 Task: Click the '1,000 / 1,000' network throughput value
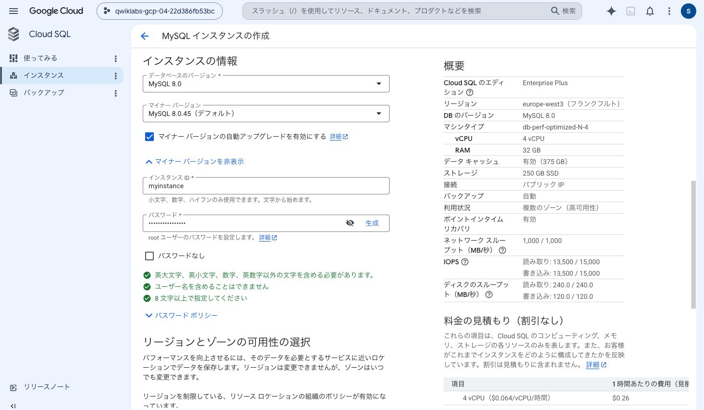(x=542, y=241)
